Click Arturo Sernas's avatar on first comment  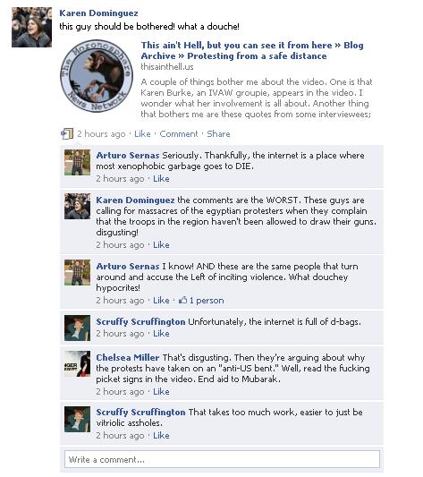pos(77,163)
